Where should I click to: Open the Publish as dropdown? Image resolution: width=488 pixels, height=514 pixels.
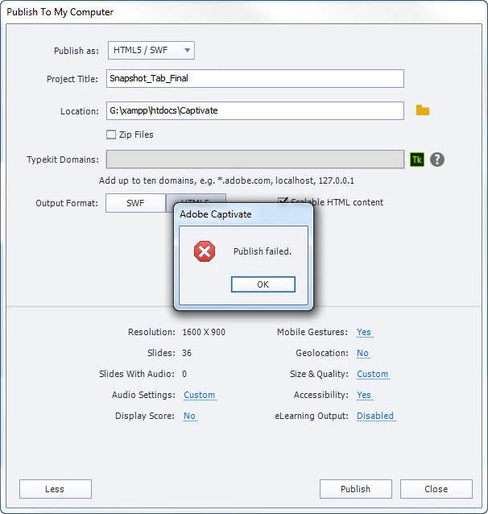151,50
